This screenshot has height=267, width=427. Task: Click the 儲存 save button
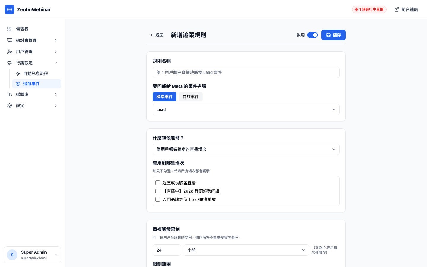(x=333, y=35)
